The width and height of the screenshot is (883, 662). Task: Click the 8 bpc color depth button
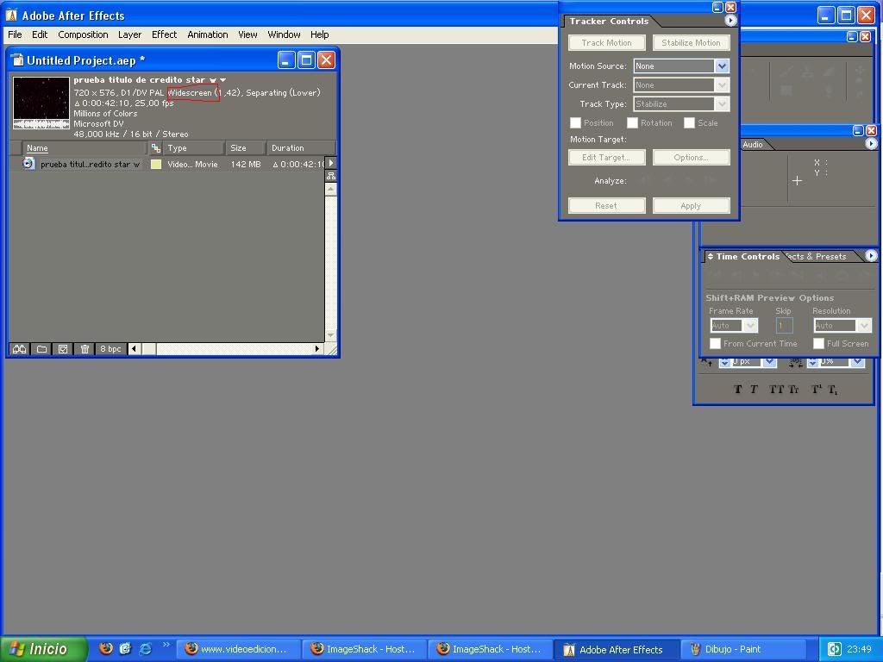coord(110,349)
